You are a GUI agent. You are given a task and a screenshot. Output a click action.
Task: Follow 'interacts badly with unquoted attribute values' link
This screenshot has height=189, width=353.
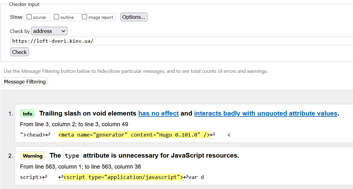(266, 113)
